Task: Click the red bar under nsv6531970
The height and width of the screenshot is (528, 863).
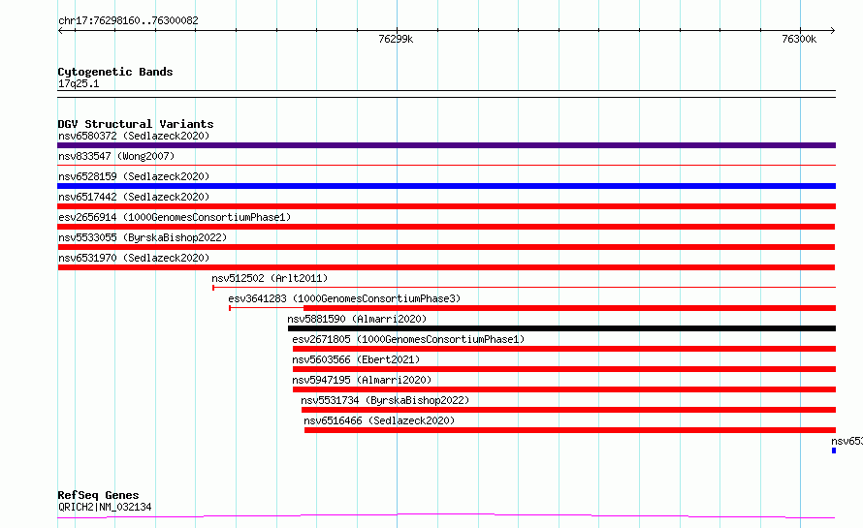Action: click(446, 267)
